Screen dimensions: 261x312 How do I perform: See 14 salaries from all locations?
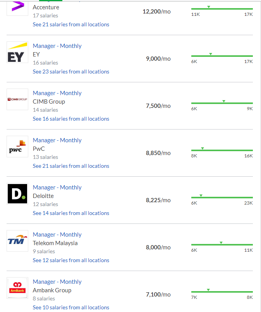71,213
